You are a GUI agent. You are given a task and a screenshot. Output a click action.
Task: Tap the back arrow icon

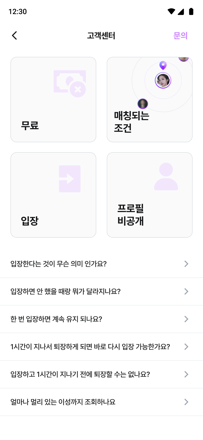(15, 35)
